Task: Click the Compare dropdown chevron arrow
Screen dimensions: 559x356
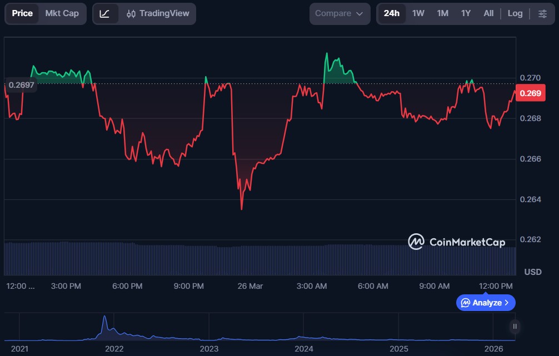Action: [x=360, y=13]
